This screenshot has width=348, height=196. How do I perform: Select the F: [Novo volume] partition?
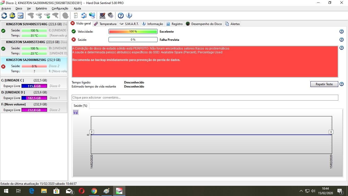[34, 107]
